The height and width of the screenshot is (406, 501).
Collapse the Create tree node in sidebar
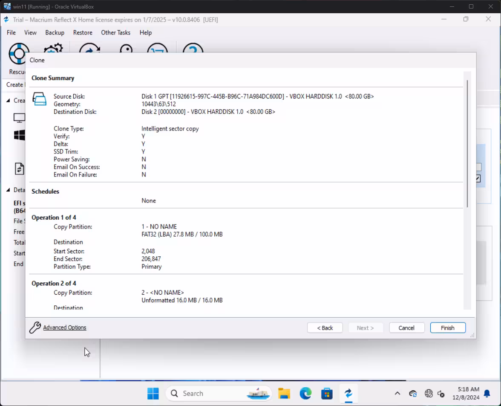(9, 101)
